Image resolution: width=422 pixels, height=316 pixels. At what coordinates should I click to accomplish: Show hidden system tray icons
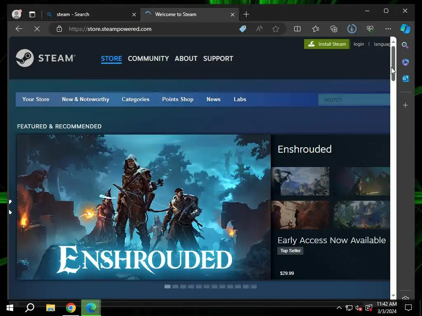click(339, 308)
